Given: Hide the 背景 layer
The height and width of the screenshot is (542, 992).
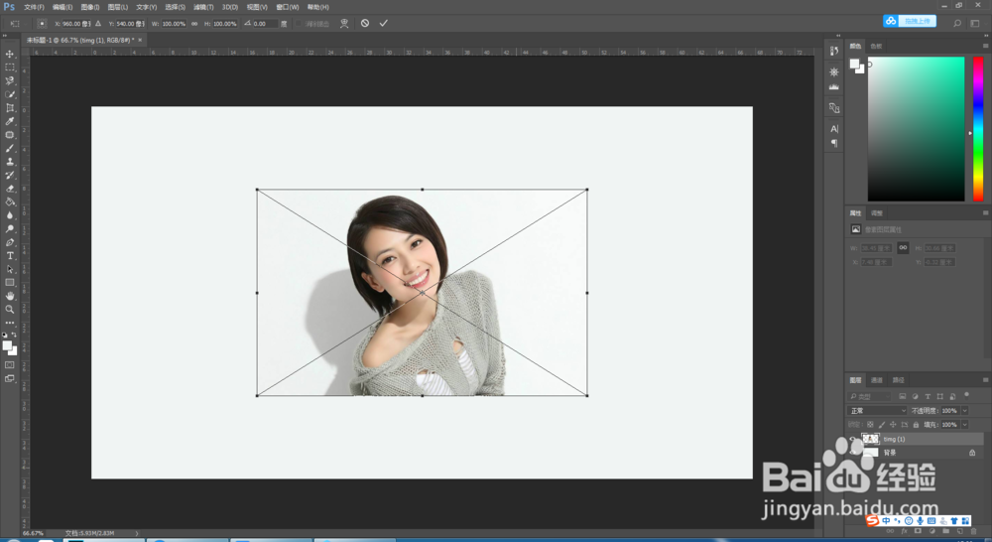Looking at the screenshot, I should [x=853, y=453].
